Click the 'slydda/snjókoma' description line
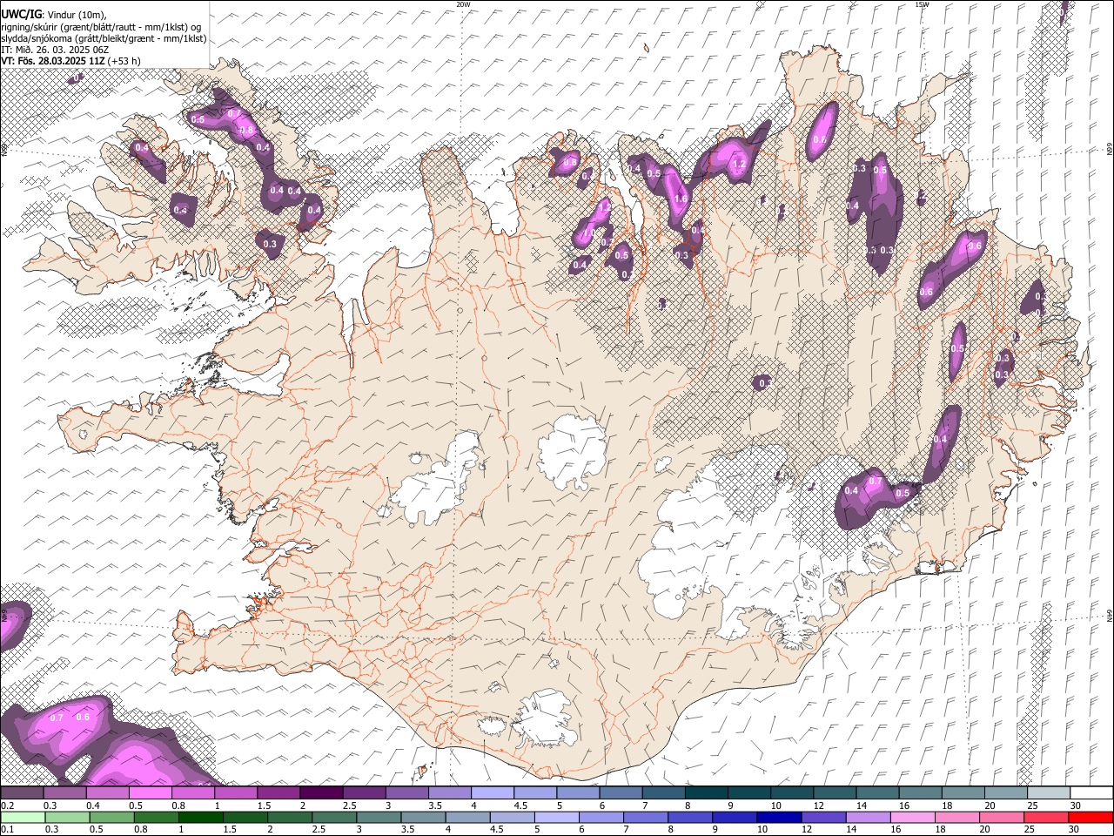The width and height of the screenshot is (1114, 836). [x=104, y=38]
